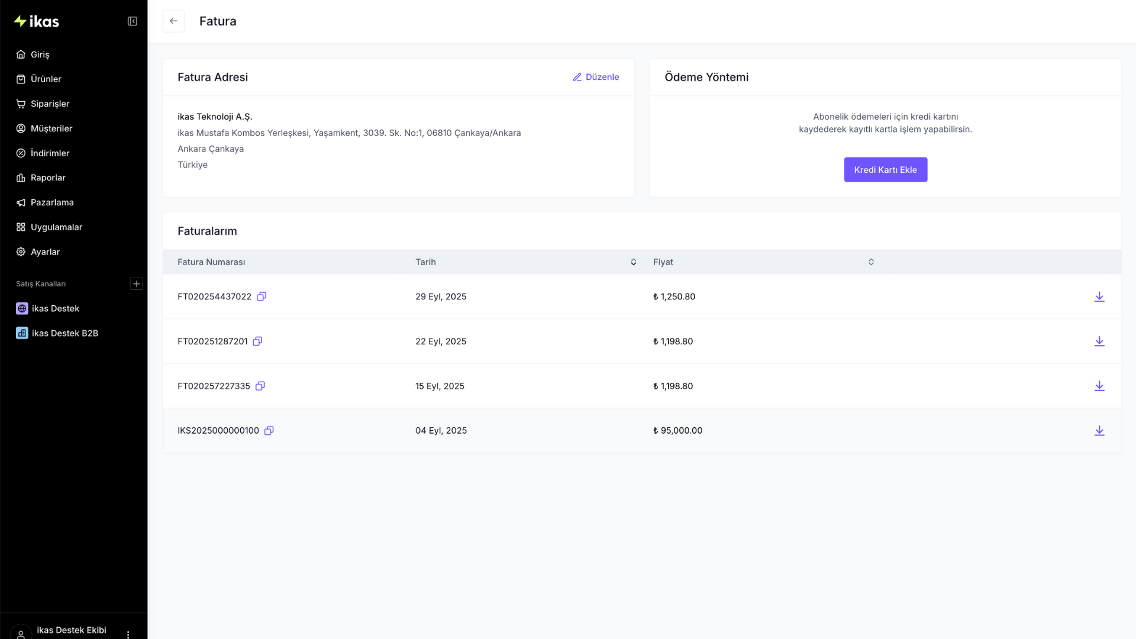Go back with the arrow button

point(173,21)
